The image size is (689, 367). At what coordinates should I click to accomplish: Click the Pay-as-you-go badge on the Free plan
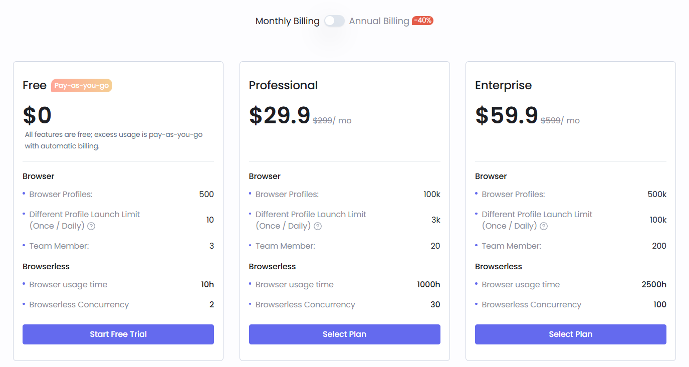(81, 85)
